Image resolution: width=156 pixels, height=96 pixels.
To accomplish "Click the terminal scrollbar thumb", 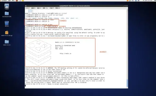I will point(127,83).
